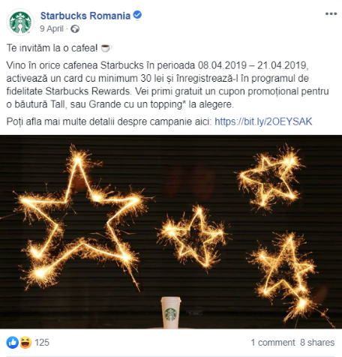Open the bit.ly/2OEYSAK link
This screenshot has width=342, height=357.
263,121
